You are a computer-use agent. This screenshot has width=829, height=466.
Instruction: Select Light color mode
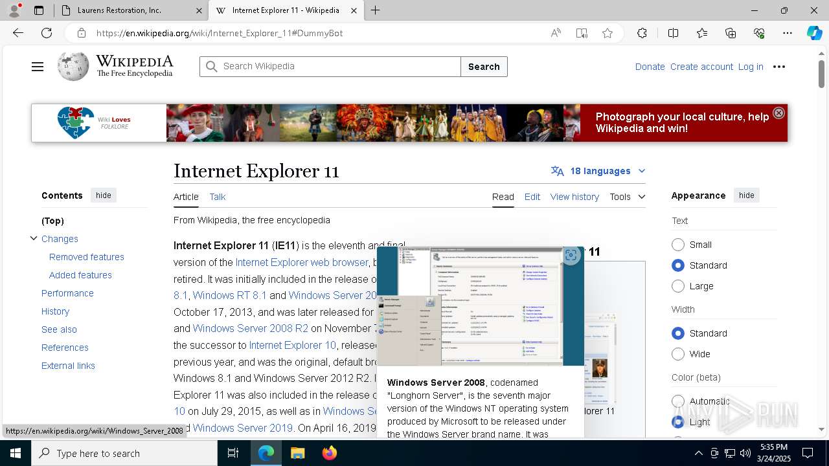tap(678, 422)
